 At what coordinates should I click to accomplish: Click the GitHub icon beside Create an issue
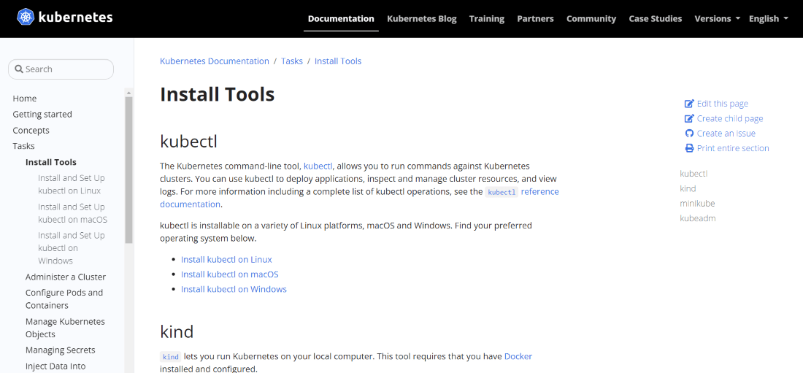point(689,133)
